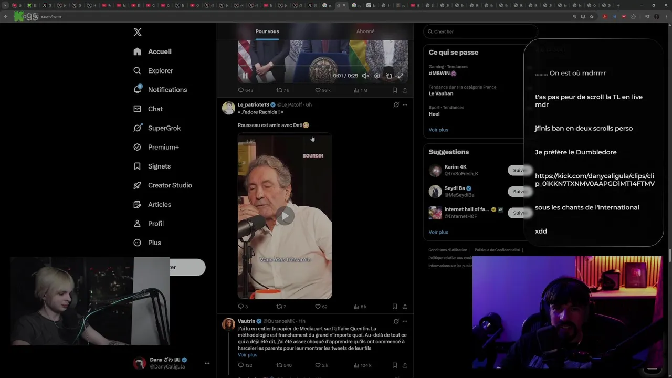Image resolution: width=672 pixels, height=378 pixels.
Task: Expand video to fullscreen
Action: point(400,76)
